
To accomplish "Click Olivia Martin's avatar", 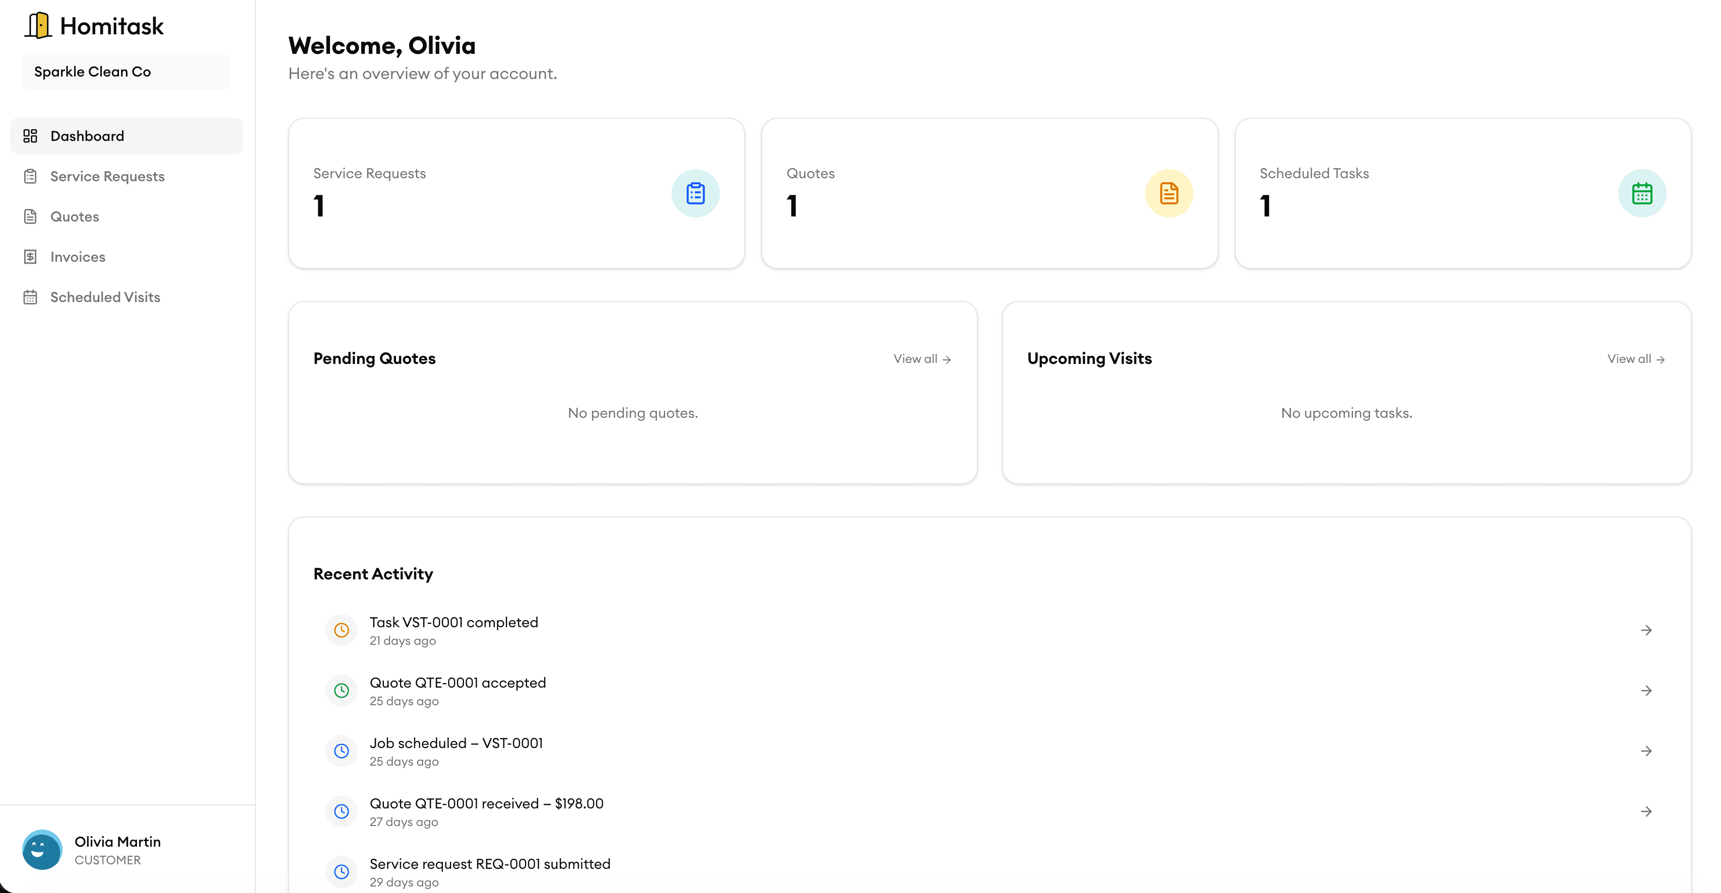I will point(41,850).
